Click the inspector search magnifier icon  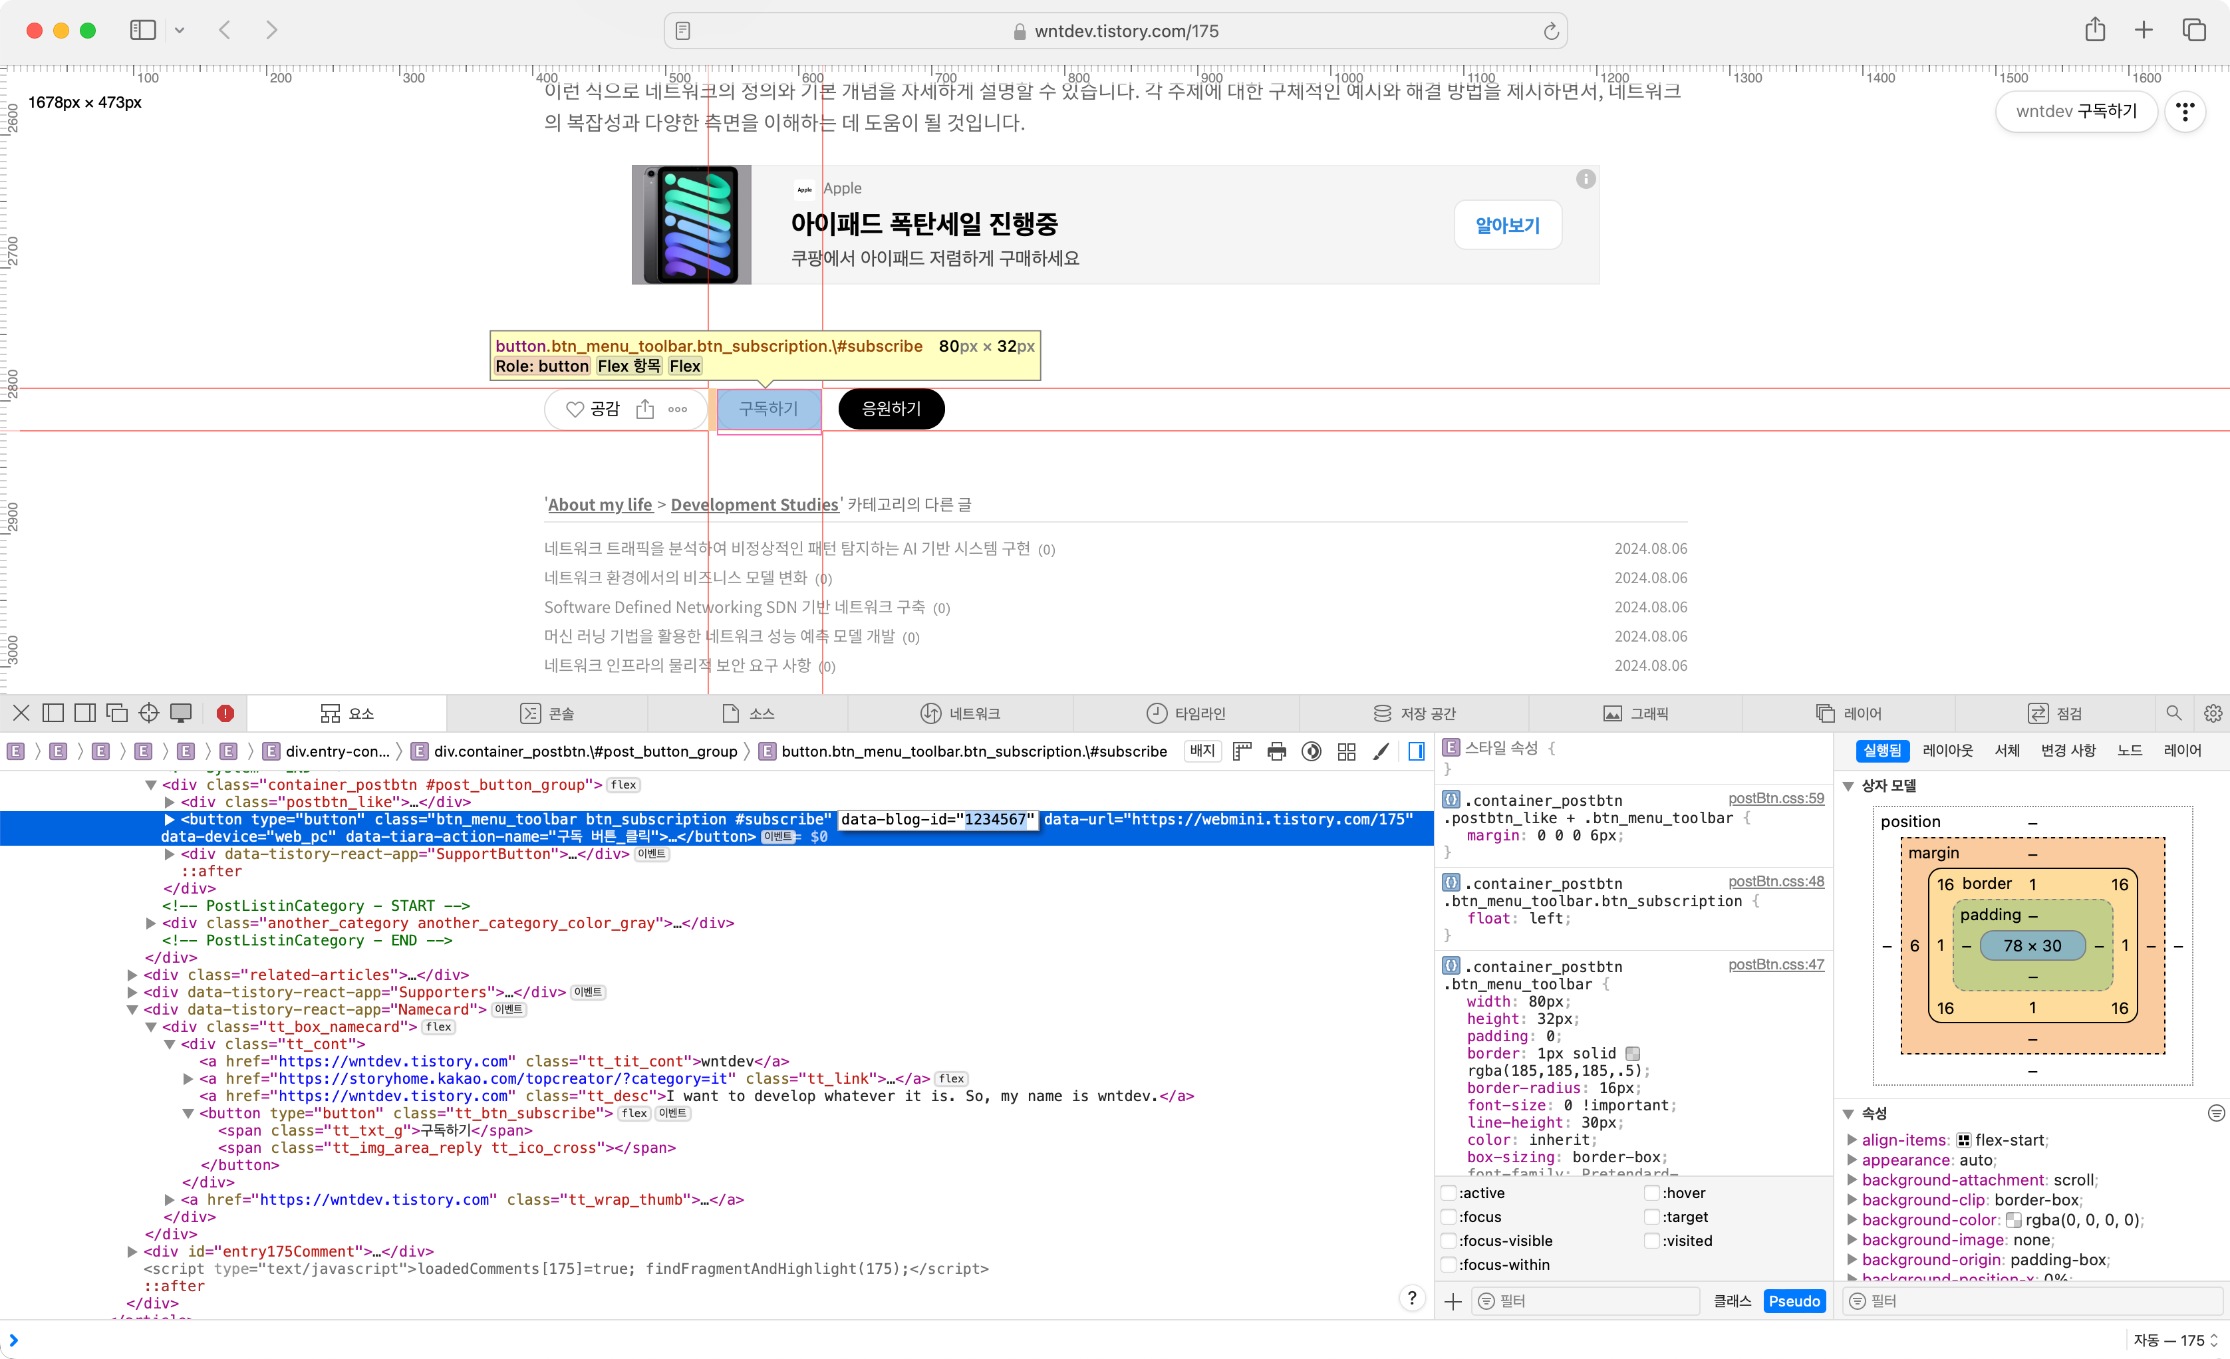(x=2173, y=713)
